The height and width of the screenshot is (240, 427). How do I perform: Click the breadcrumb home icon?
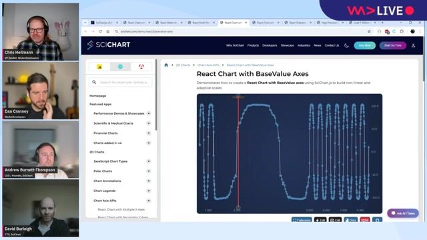pos(166,65)
